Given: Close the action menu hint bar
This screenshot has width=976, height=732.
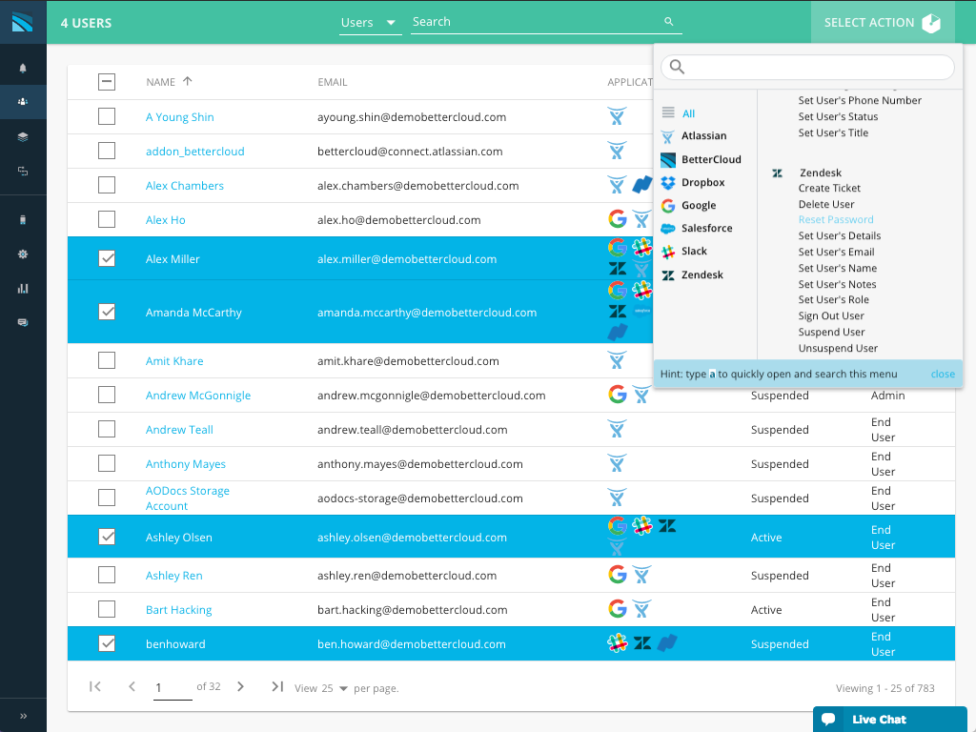Looking at the screenshot, I should [943, 375].
